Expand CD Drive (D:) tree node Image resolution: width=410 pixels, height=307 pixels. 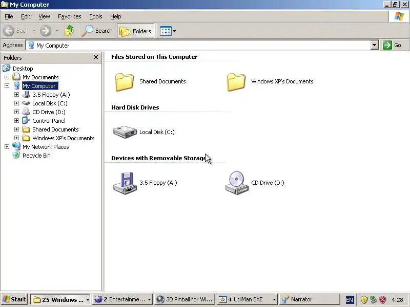pos(17,112)
